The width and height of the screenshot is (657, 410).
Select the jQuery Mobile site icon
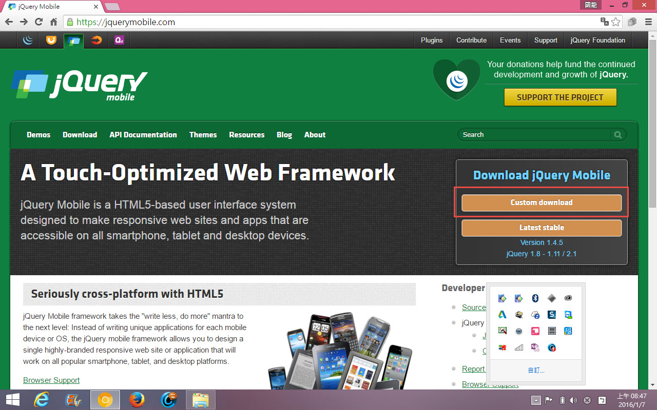[73, 40]
